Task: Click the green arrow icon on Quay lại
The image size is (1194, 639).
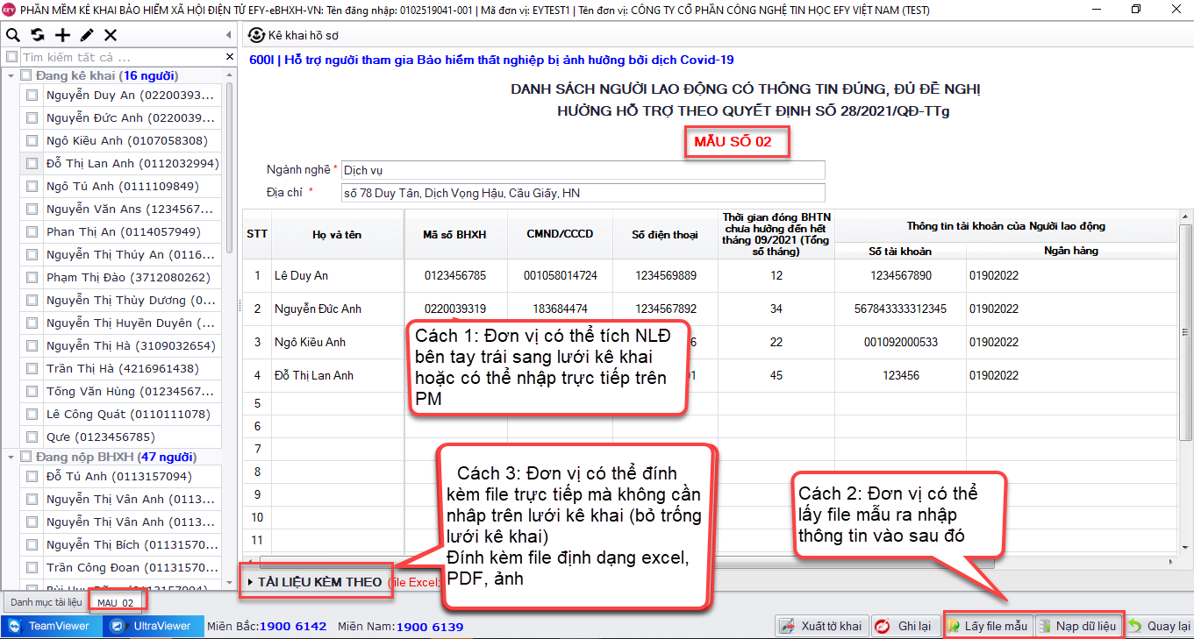Action: [x=1135, y=626]
